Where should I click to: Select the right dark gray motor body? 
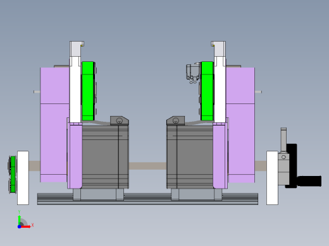click(x=190, y=156)
